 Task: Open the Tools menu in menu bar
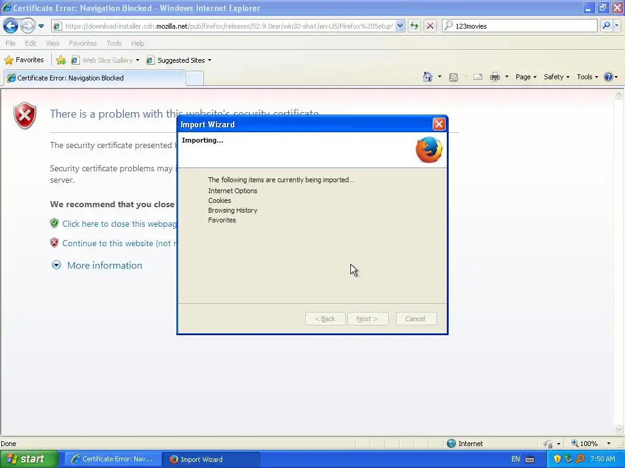pyautogui.click(x=114, y=43)
